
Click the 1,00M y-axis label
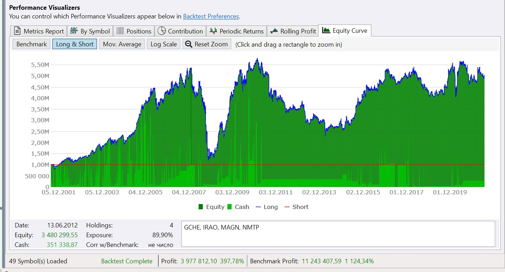(x=40, y=165)
